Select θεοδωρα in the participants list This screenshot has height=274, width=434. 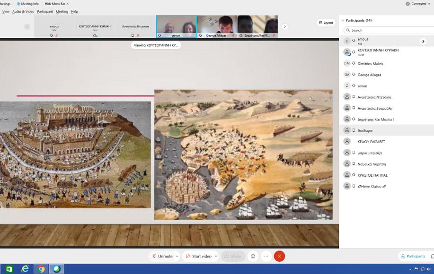(x=386, y=130)
